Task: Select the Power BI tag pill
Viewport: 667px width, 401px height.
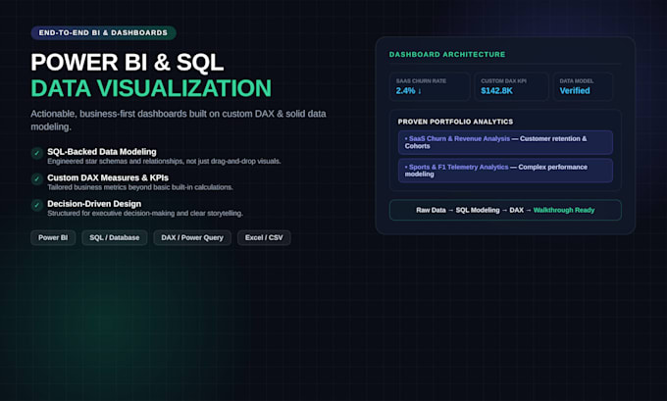Action: coord(53,237)
